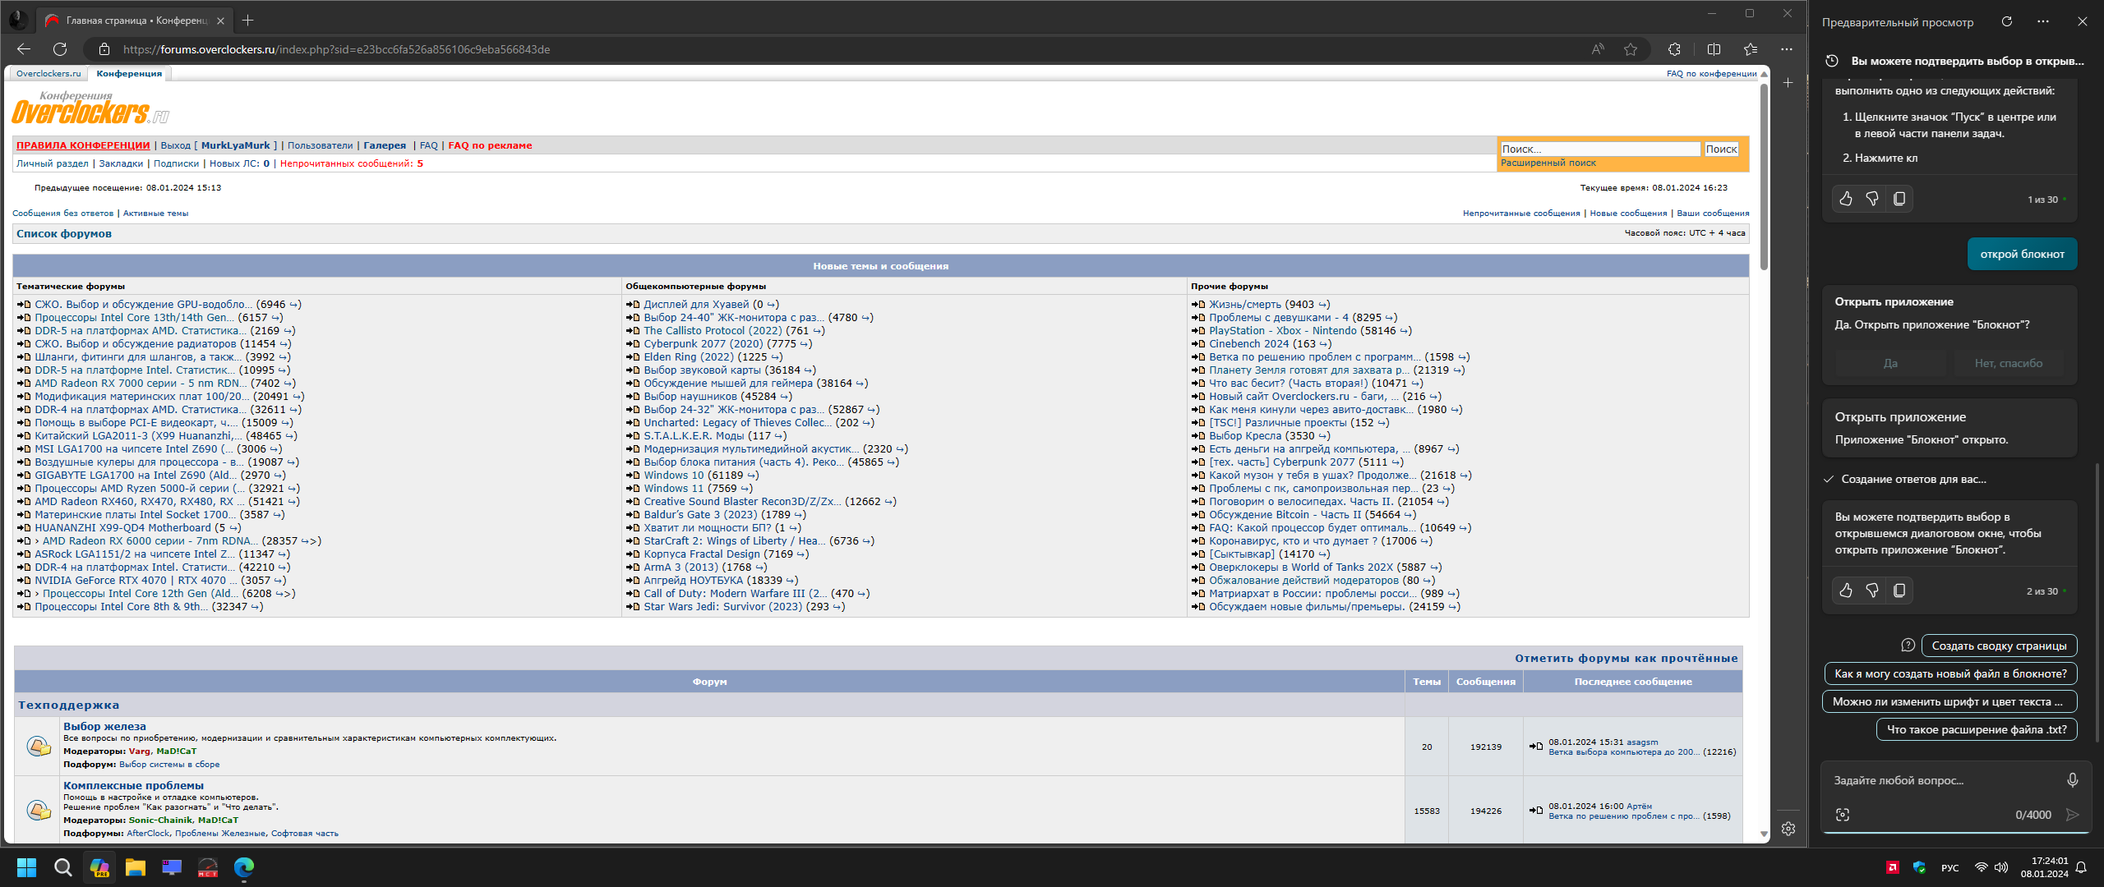Open browser settings and more menu
The height and width of the screenshot is (887, 2104).
1787,49
